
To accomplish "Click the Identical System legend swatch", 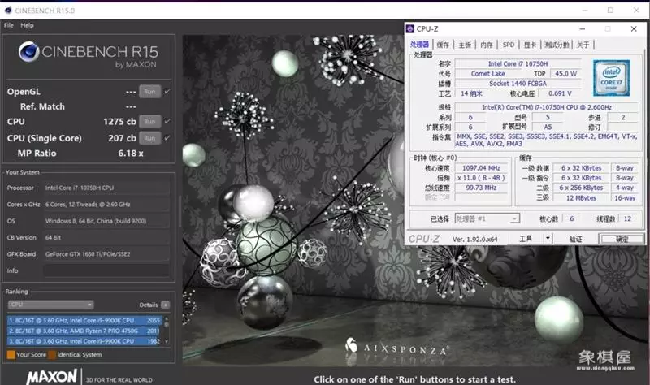I will tap(53, 354).
